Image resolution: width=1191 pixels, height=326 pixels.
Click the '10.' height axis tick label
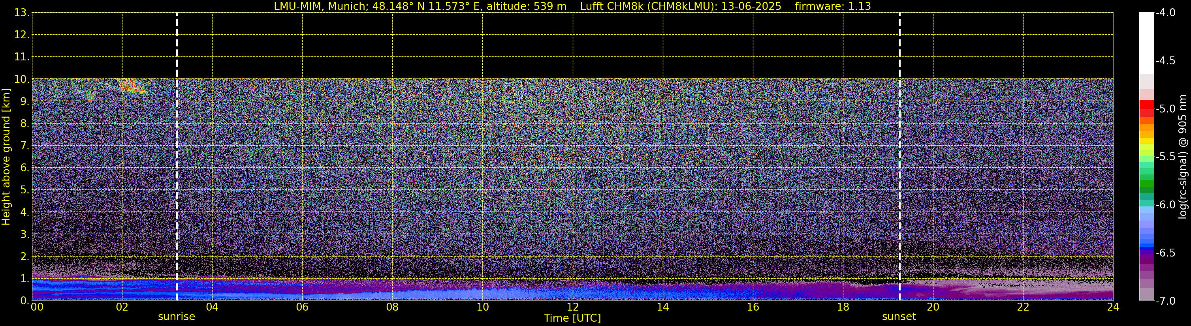pos(22,79)
